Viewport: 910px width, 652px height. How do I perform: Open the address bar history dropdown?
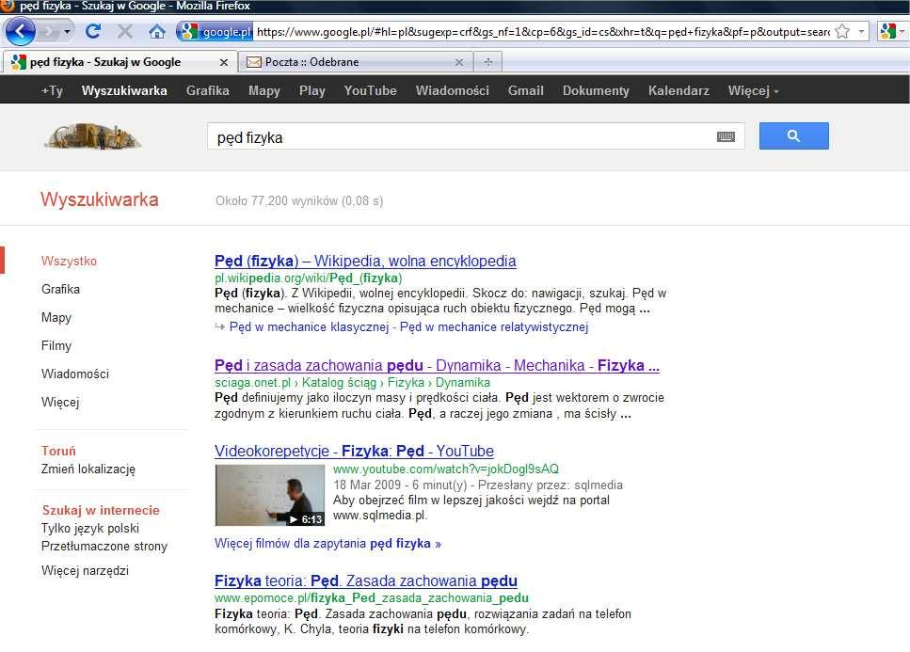(861, 31)
